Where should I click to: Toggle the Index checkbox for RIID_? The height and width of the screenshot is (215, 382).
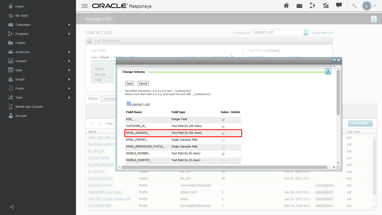click(x=223, y=120)
